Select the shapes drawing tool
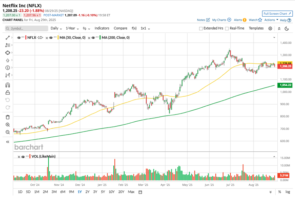Screen dimensions: 295x198 tap(8, 53)
